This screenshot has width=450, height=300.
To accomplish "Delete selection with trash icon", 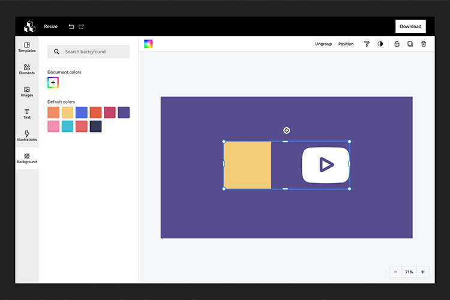I will tap(424, 44).
